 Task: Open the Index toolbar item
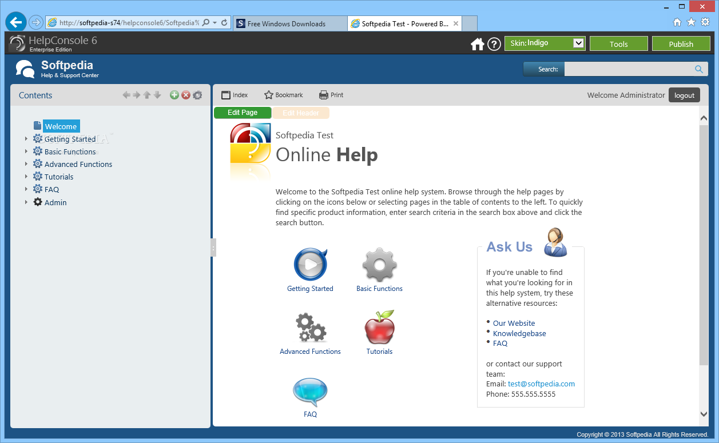[235, 95]
